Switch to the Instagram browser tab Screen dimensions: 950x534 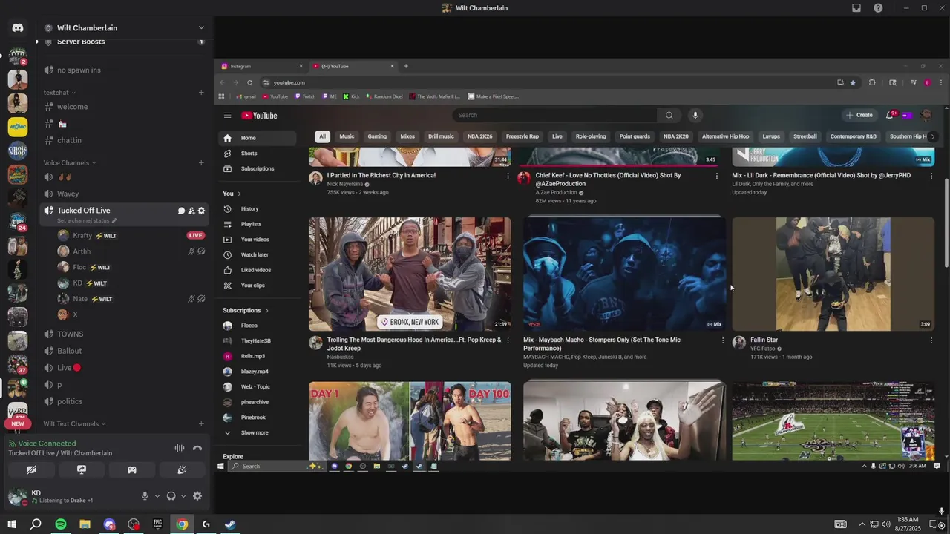(262, 66)
